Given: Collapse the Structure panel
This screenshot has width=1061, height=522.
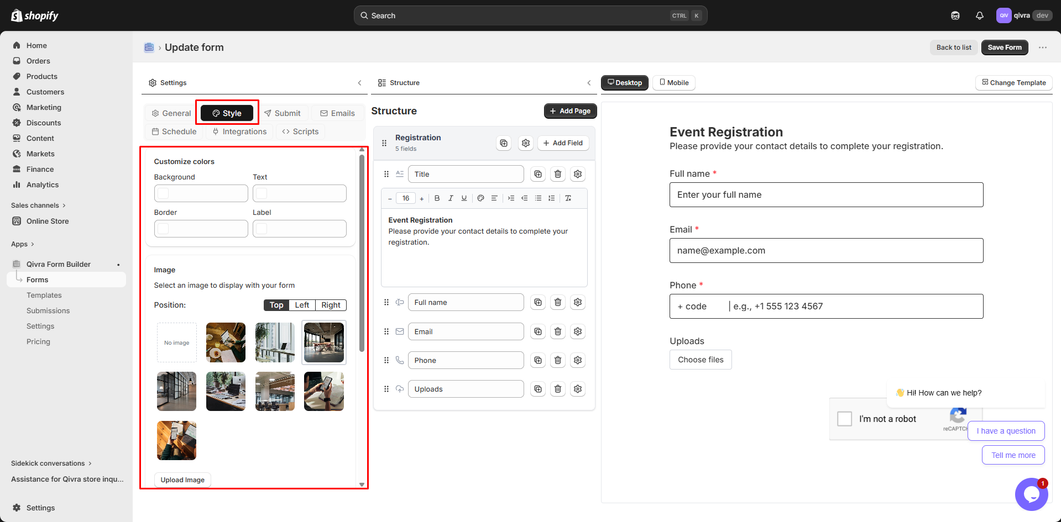Looking at the screenshot, I should click(589, 83).
